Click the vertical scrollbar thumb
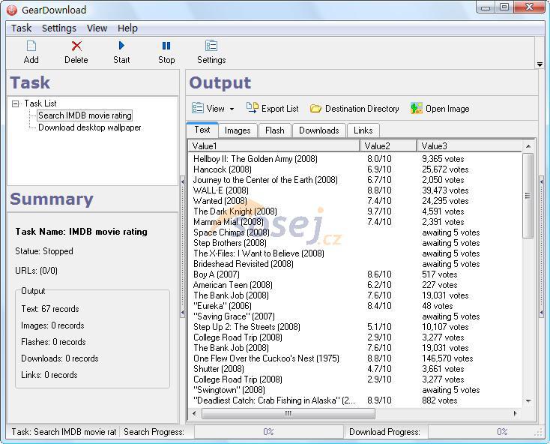 point(528,196)
